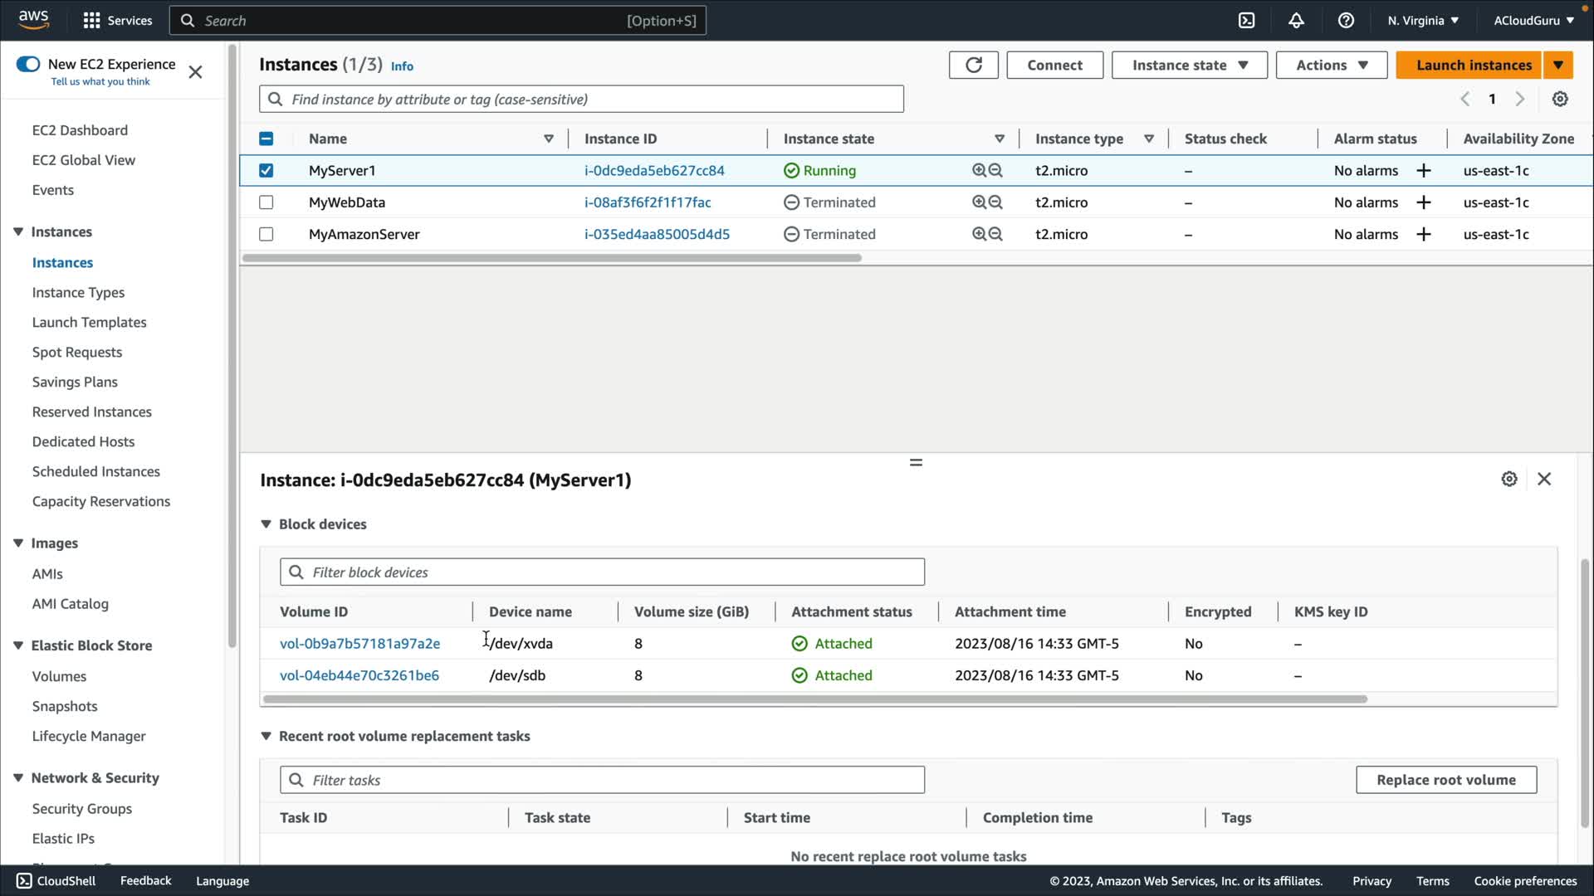1594x896 pixels.
Task: Toggle New EC2 Experience switch
Action: pos(28,64)
